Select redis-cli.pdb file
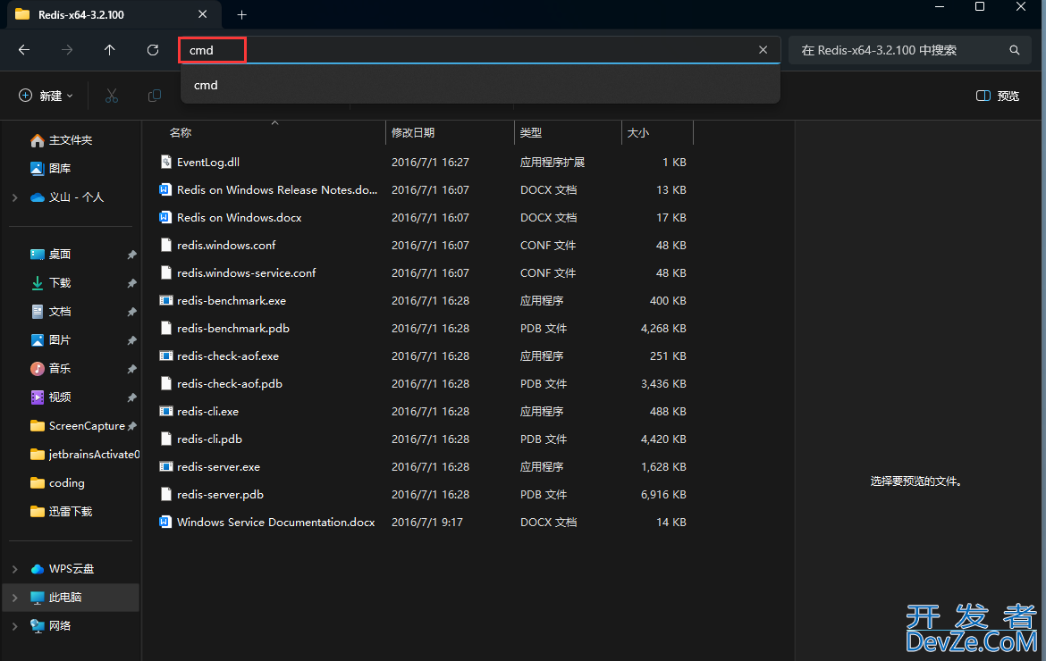The height and width of the screenshot is (661, 1046). [209, 439]
